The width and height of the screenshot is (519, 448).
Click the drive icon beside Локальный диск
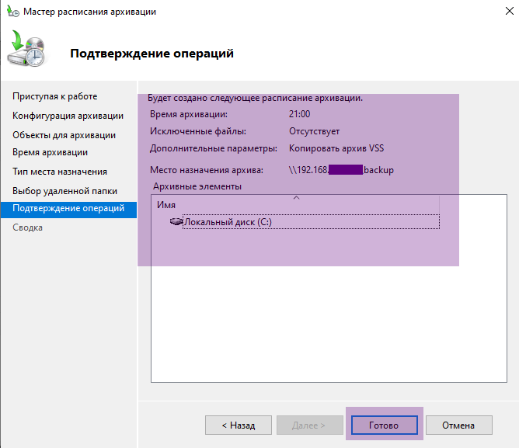click(x=176, y=221)
